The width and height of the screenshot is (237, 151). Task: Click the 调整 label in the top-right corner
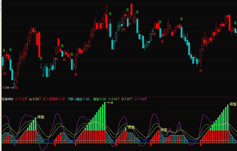click(x=233, y=104)
